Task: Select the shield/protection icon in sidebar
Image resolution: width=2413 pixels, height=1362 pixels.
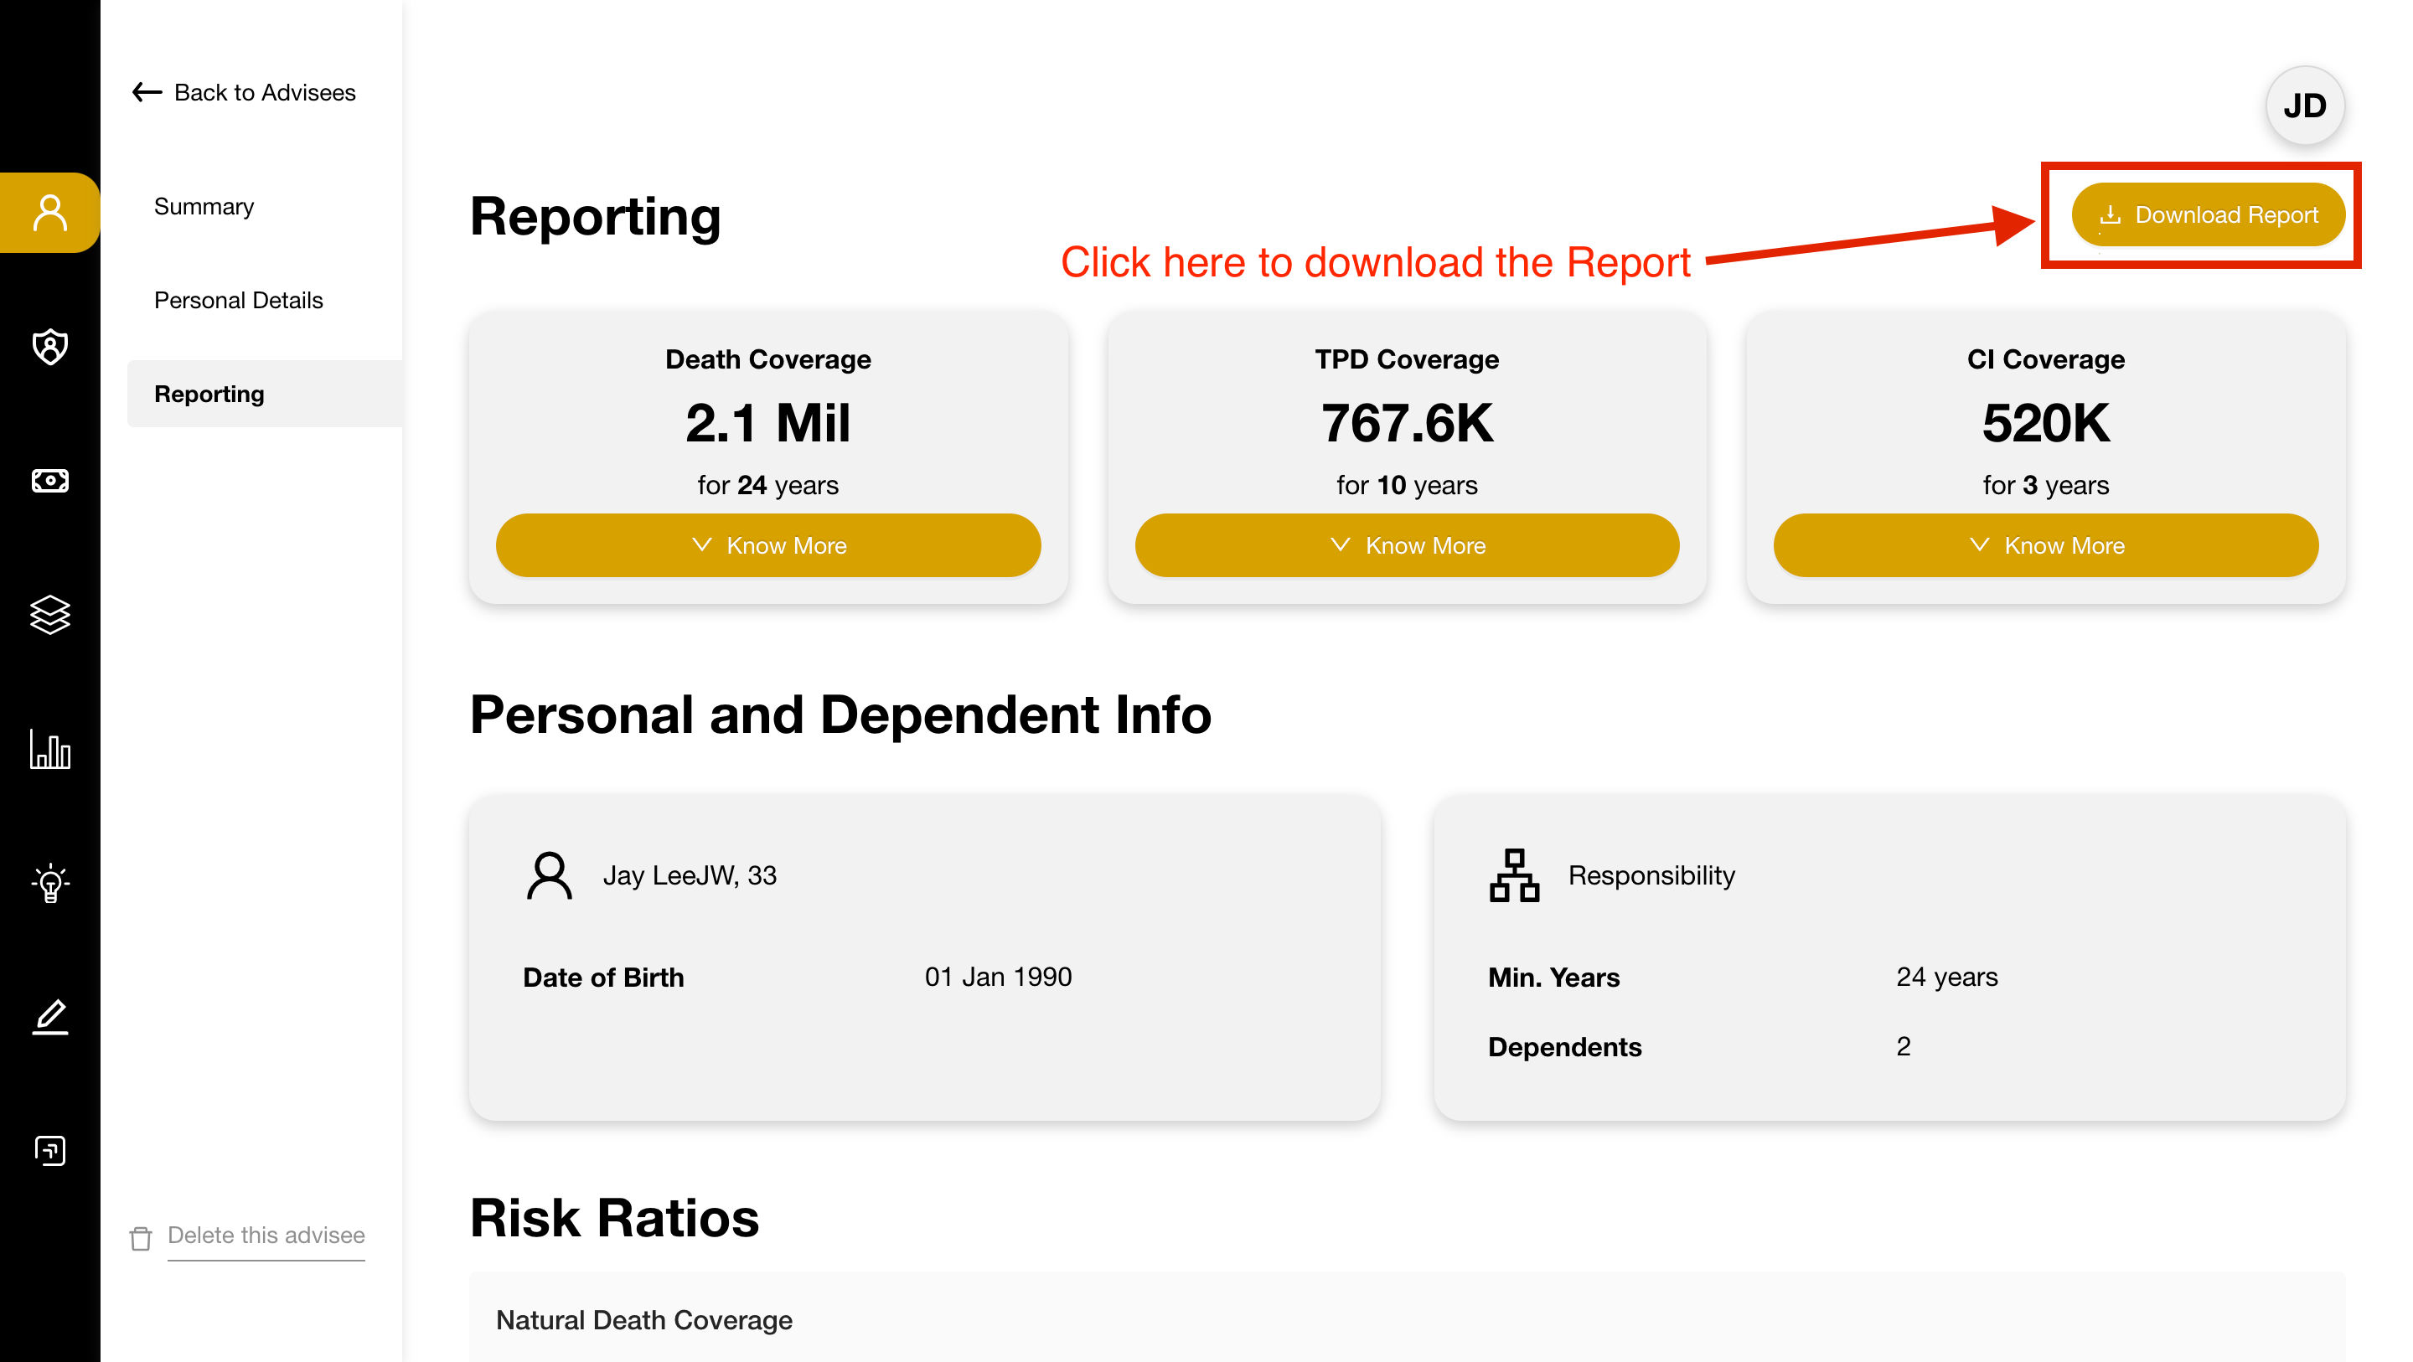Action: [x=49, y=346]
